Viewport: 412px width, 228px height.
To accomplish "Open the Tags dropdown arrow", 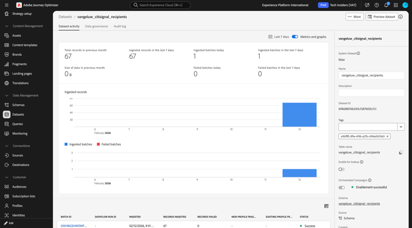I will click(x=401, y=127).
